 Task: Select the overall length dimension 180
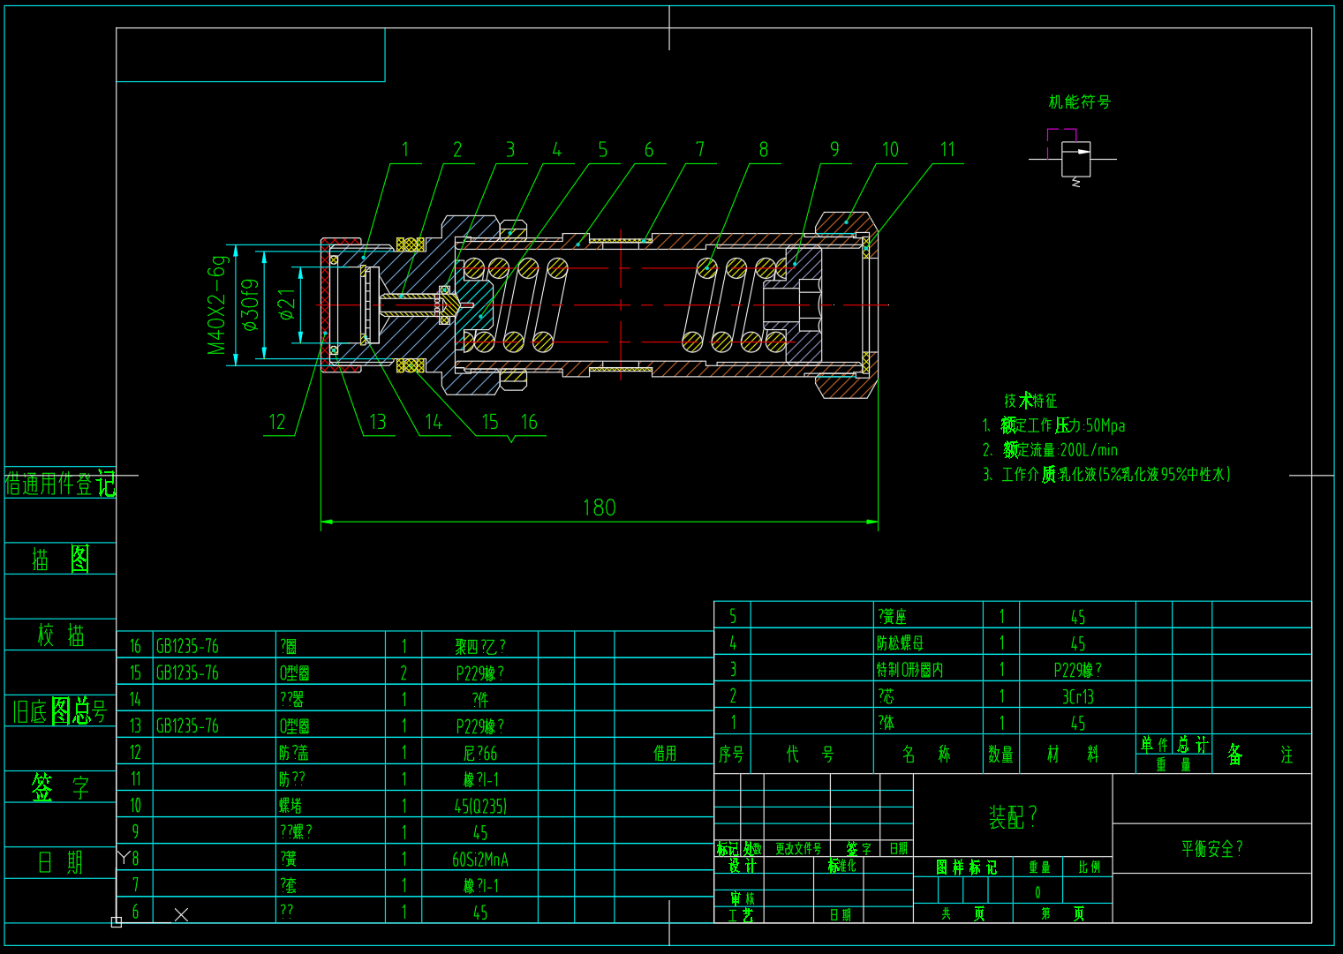pyautogui.click(x=600, y=507)
